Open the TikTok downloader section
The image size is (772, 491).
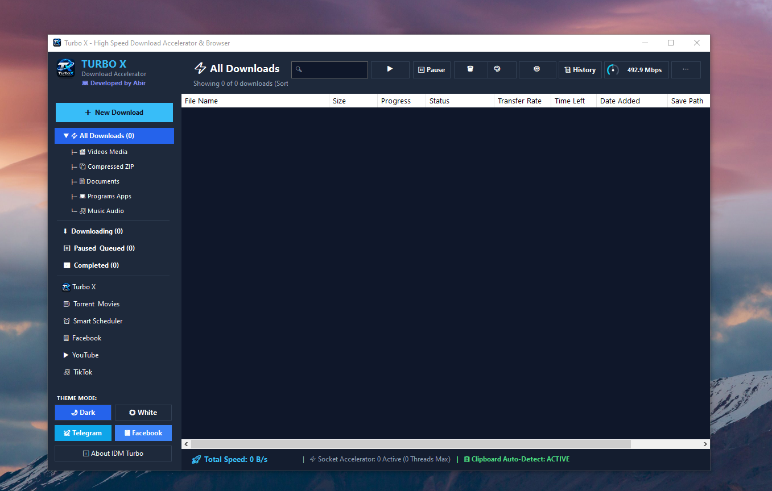point(78,372)
